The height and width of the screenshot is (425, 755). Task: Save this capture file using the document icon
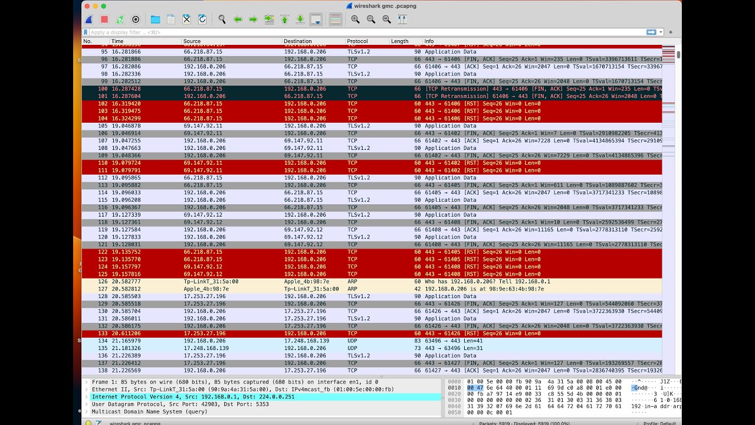171,19
